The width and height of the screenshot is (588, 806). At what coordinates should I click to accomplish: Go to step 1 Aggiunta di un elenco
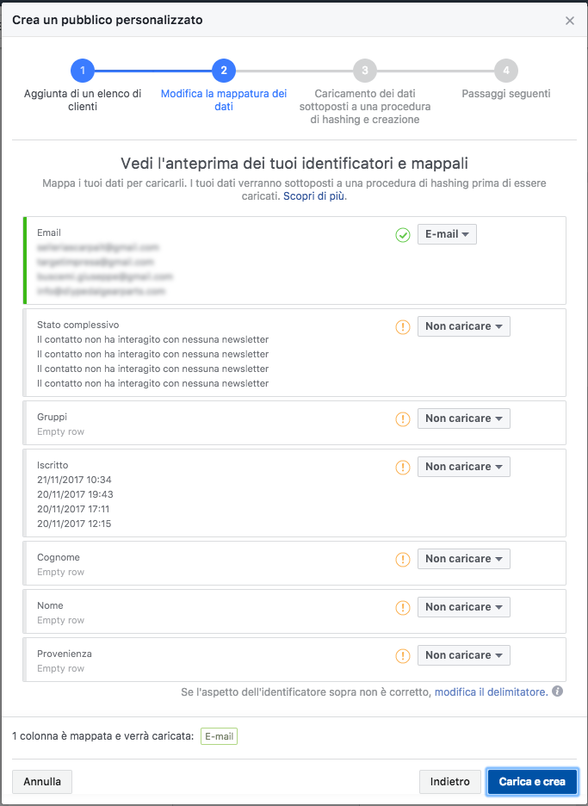(83, 71)
